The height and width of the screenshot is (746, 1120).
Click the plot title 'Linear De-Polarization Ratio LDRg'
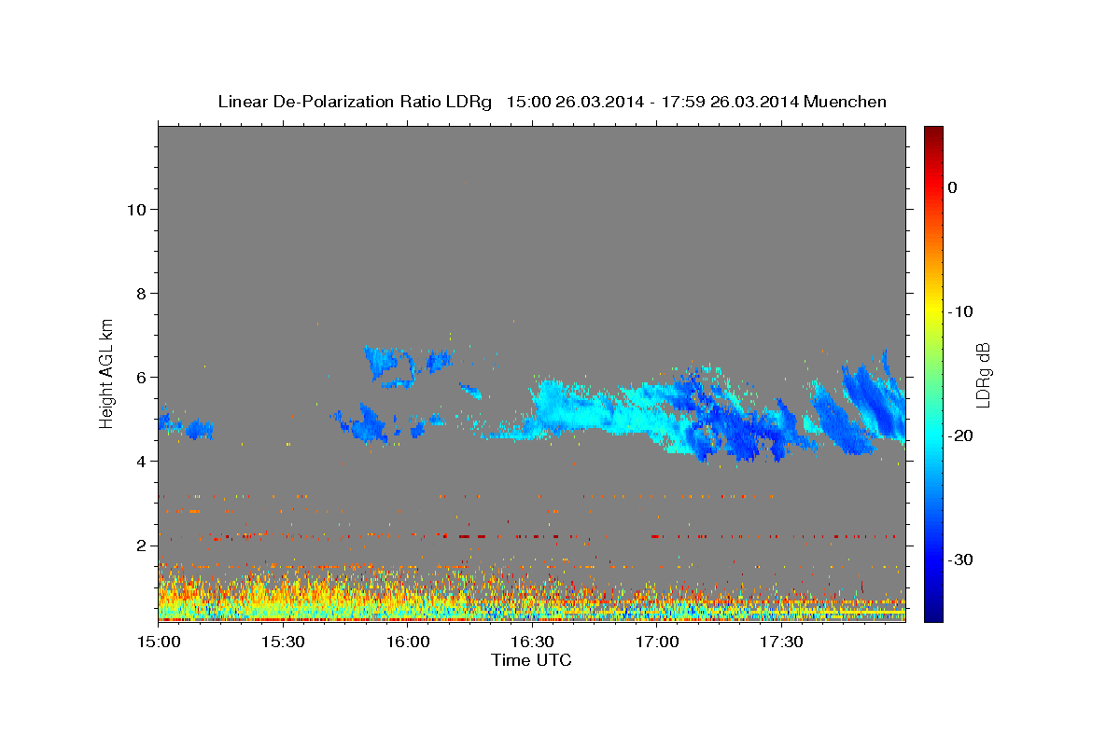[x=355, y=102]
